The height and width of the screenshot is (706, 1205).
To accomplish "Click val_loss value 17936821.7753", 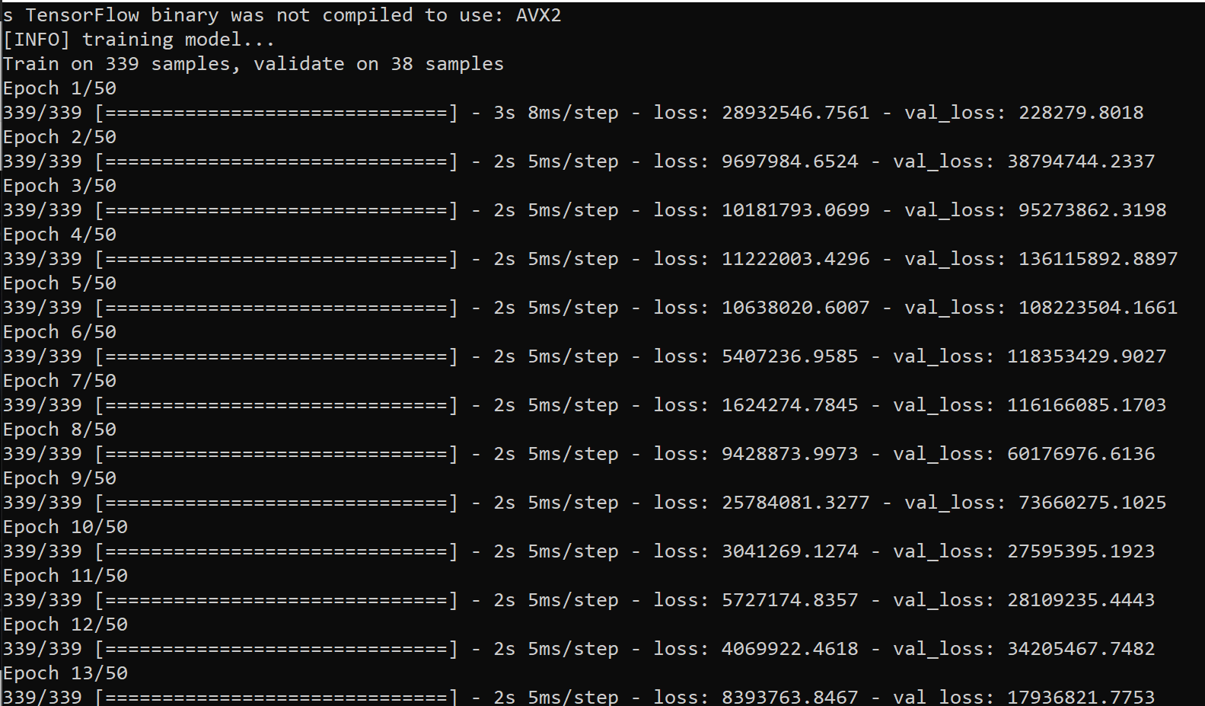I will click(1081, 696).
